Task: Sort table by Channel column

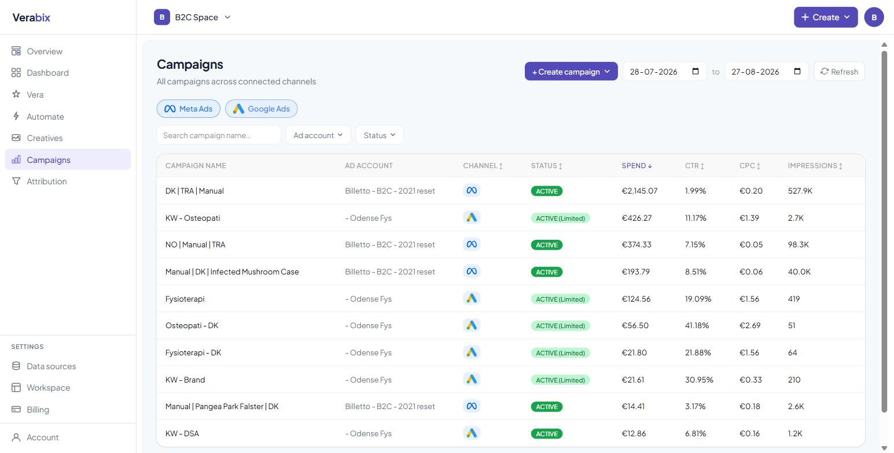Action: [483, 165]
